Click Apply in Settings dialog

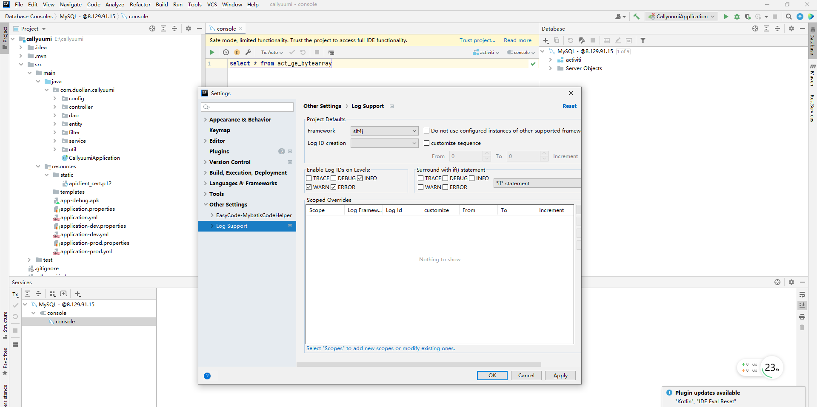[560, 376]
